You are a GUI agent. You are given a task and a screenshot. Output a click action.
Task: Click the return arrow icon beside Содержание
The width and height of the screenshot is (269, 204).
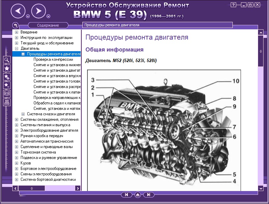click(x=15, y=25)
